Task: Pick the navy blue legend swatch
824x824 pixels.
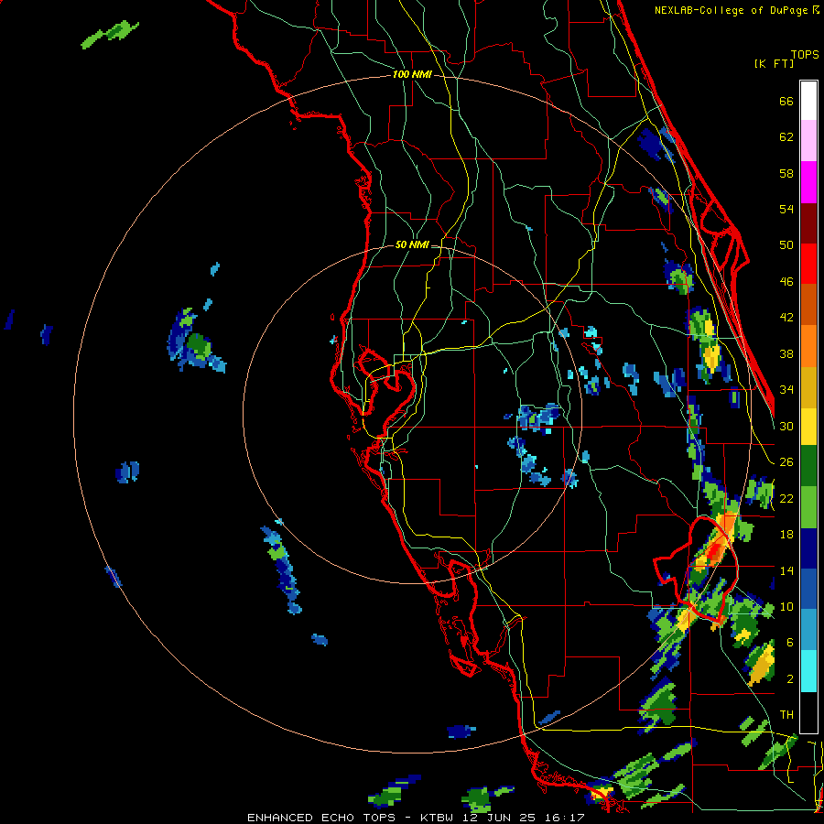Action: 808,548
